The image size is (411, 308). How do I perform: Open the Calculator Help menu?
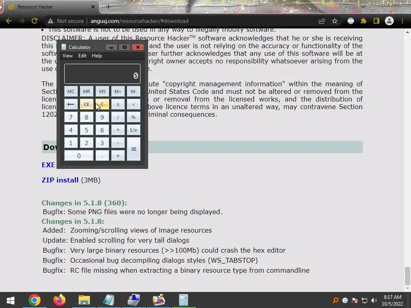click(97, 55)
